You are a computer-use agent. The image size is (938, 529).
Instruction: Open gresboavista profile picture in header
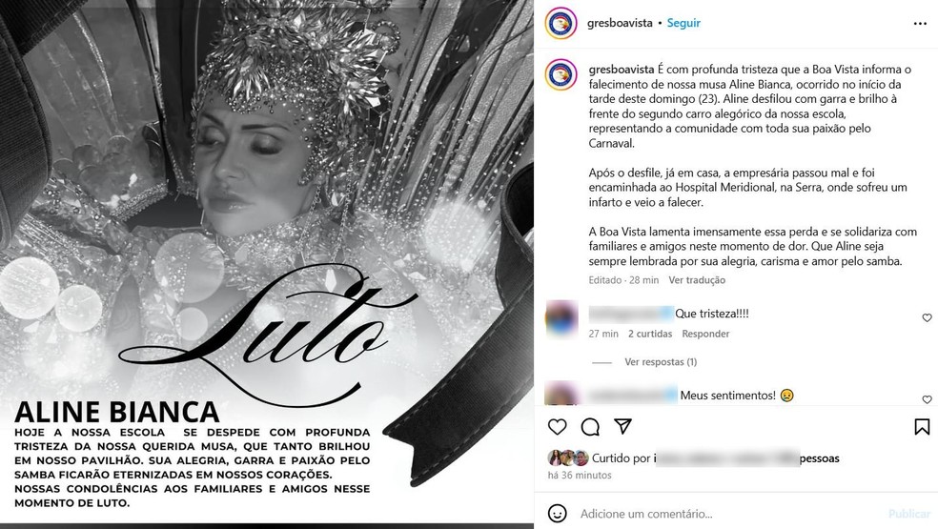click(561, 23)
